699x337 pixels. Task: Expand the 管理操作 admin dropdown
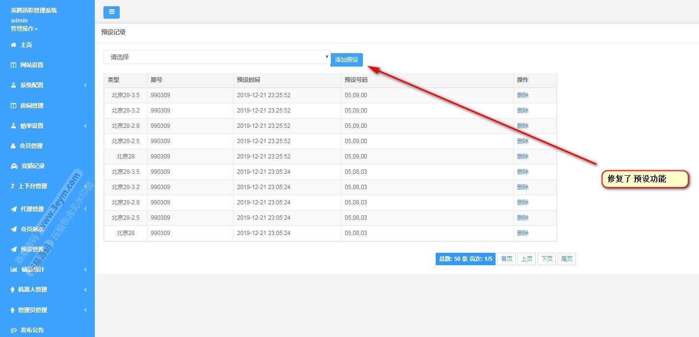[x=24, y=29]
